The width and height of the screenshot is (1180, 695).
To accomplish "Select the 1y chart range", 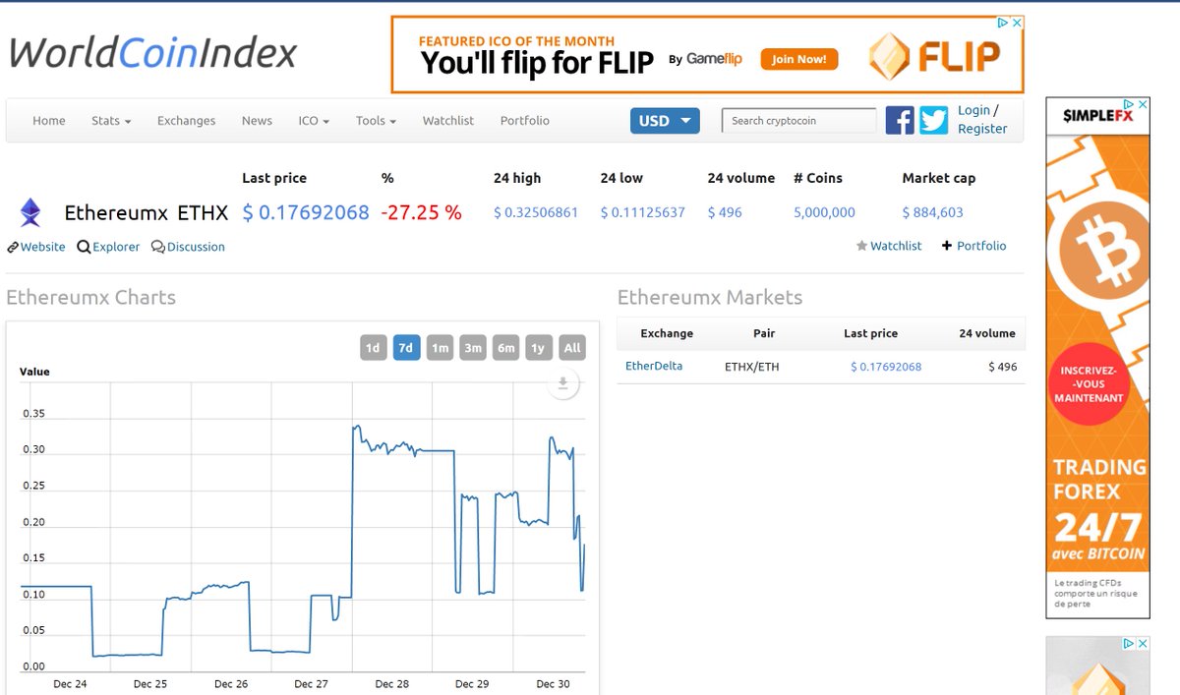I will (538, 348).
